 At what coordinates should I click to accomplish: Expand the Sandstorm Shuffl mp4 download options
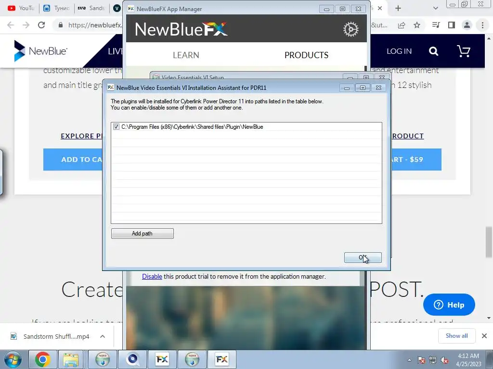(103, 336)
